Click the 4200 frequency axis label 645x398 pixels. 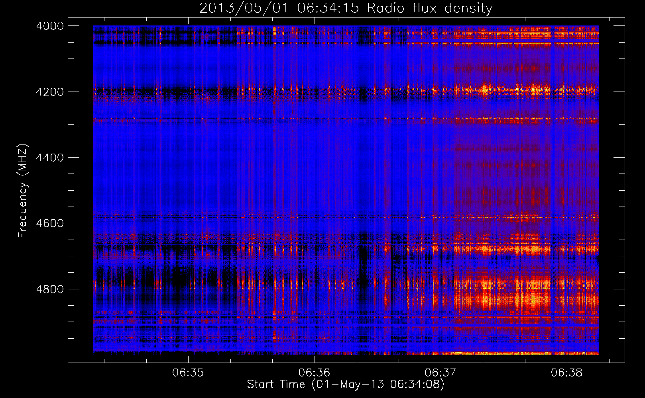(x=50, y=92)
